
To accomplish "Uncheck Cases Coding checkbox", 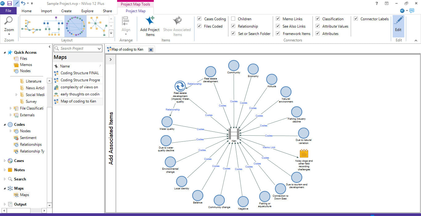I will pyautogui.click(x=199, y=19).
